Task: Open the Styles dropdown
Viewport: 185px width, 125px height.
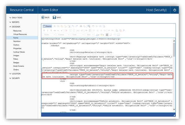Action: pyautogui.click(x=49, y=35)
